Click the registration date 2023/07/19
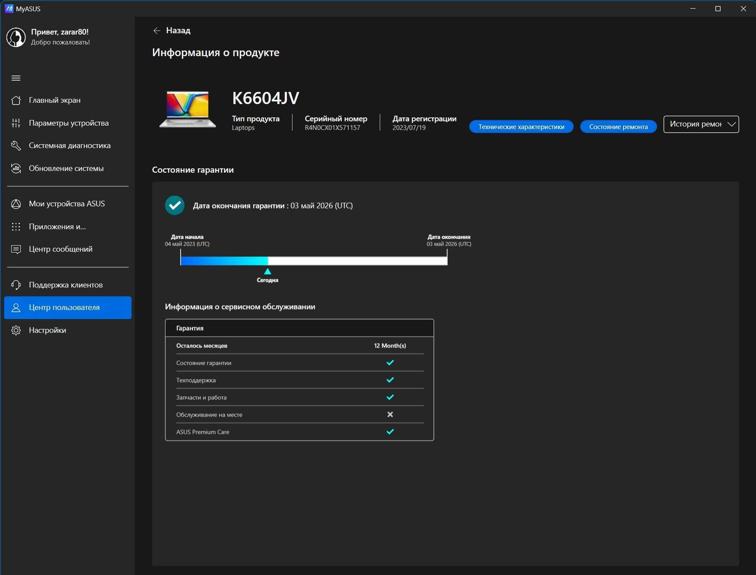This screenshot has height=575, width=756. point(409,128)
